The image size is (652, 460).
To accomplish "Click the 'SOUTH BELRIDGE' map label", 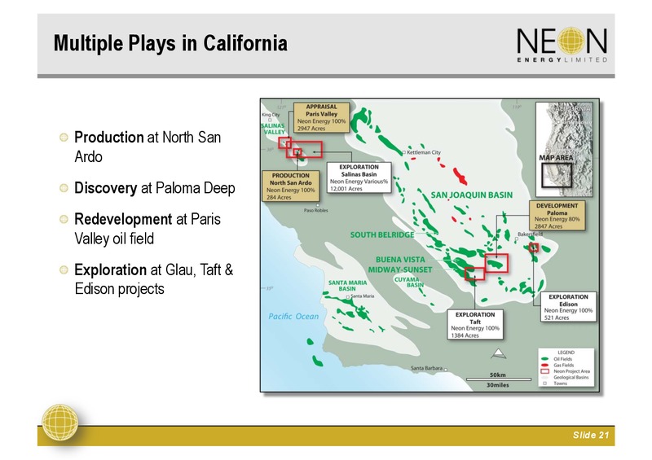I will [382, 234].
